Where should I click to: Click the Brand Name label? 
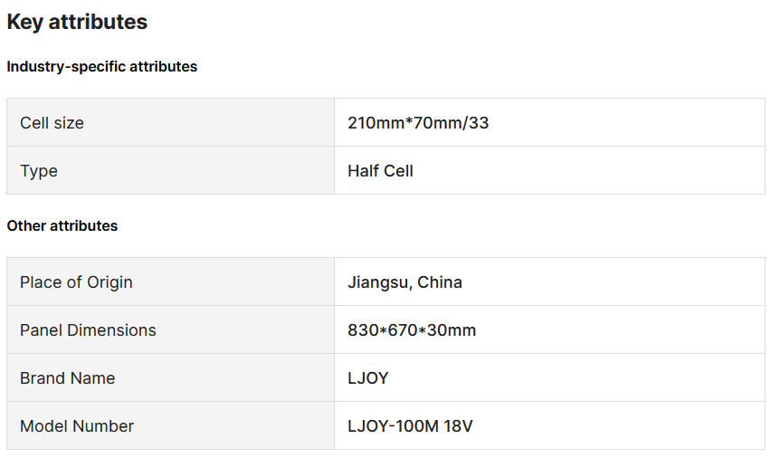(x=67, y=377)
